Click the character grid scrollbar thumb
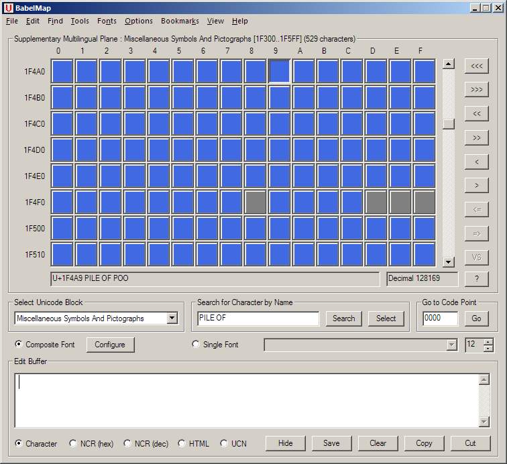 click(x=449, y=124)
